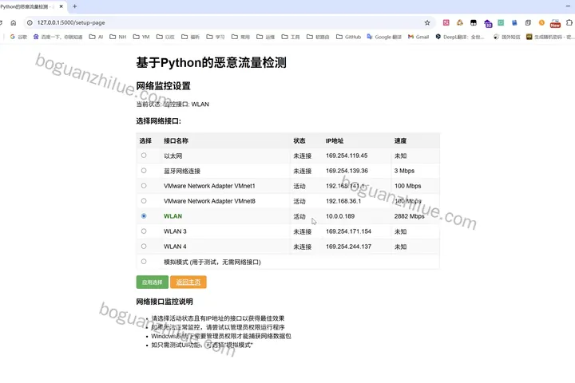Open the AI bookmarks folder

tap(96, 37)
